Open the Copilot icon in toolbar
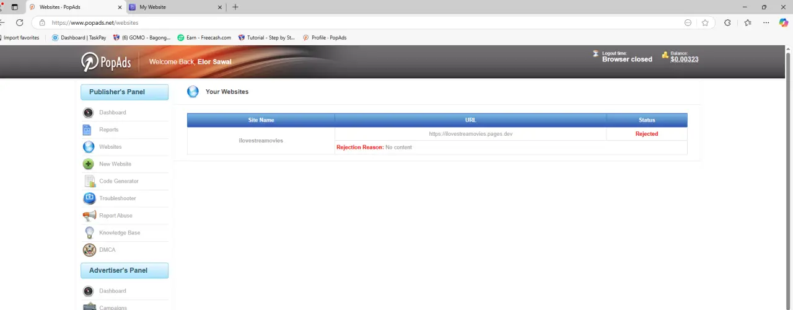 pyautogui.click(x=784, y=22)
